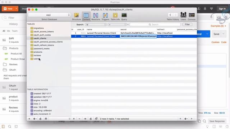Screen dimensions: 230x129
Task: Switch to the Content view
Action: (x=86, y=16)
